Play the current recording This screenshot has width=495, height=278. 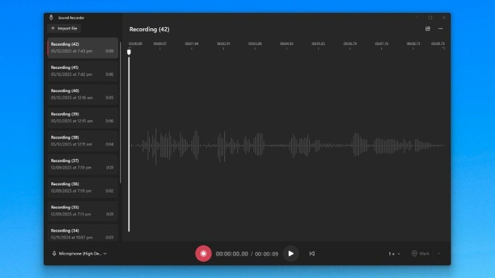tap(291, 253)
